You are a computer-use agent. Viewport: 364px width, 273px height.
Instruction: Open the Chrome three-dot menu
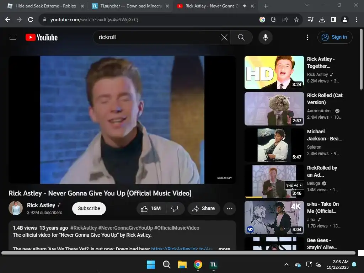point(356,20)
